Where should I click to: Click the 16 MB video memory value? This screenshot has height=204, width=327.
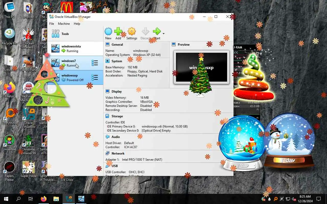click(144, 98)
